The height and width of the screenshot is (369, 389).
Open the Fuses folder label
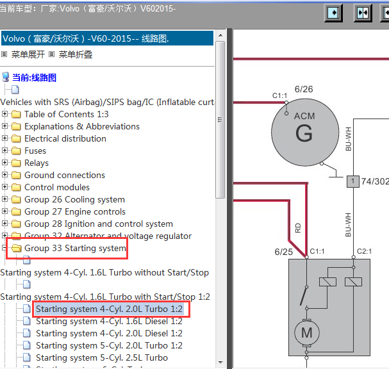tap(35, 151)
